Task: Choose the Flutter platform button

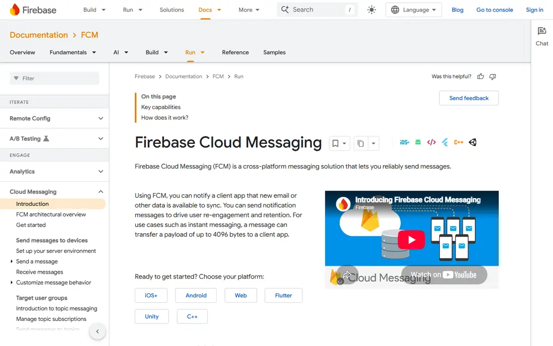Action: click(x=283, y=296)
